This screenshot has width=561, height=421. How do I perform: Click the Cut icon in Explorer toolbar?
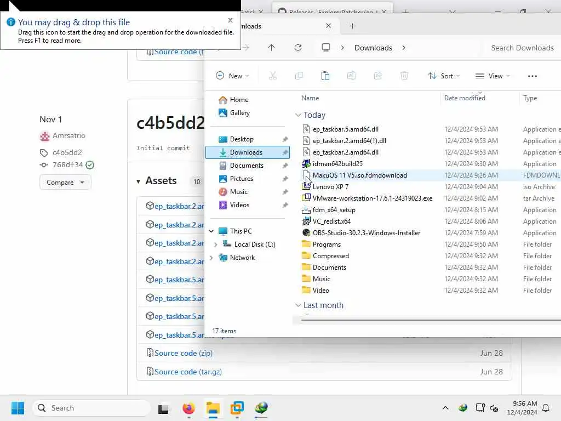tap(273, 76)
